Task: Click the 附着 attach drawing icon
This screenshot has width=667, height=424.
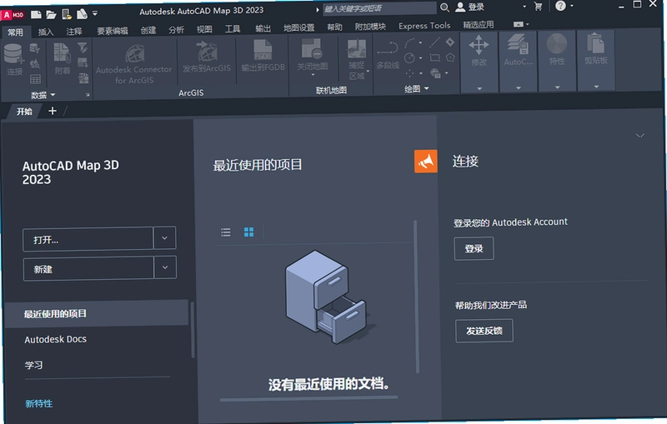Action: coord(62,54)
